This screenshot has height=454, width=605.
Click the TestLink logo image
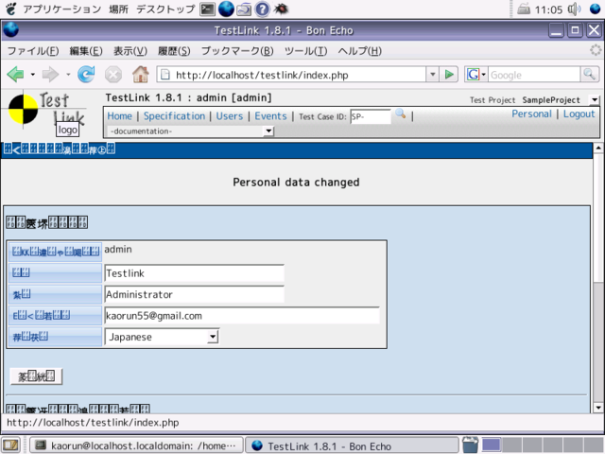pyautogui.click(x=46, y=113)
